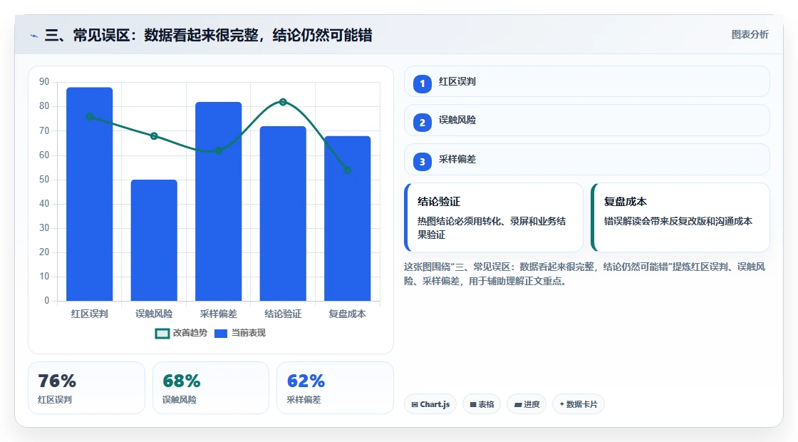Image resolution: width=798 pixels, height=442 pixels.
Task: Click the description paragraph starting 这张图围绕
Action: 585,274
